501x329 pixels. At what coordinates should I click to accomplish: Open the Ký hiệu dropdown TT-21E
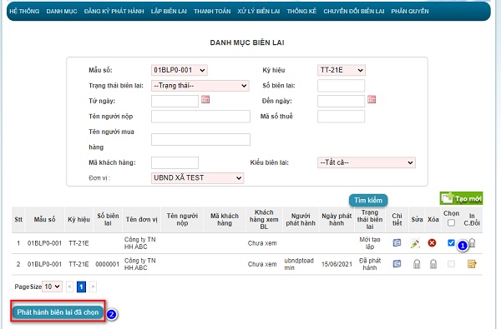(x=342, y=70)
